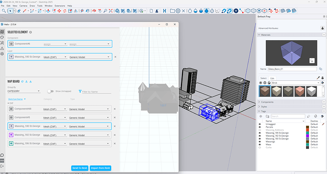Select the Scale tool
Image resolution: width=327 pixels, height=174 pixels.
coord(70,11)
